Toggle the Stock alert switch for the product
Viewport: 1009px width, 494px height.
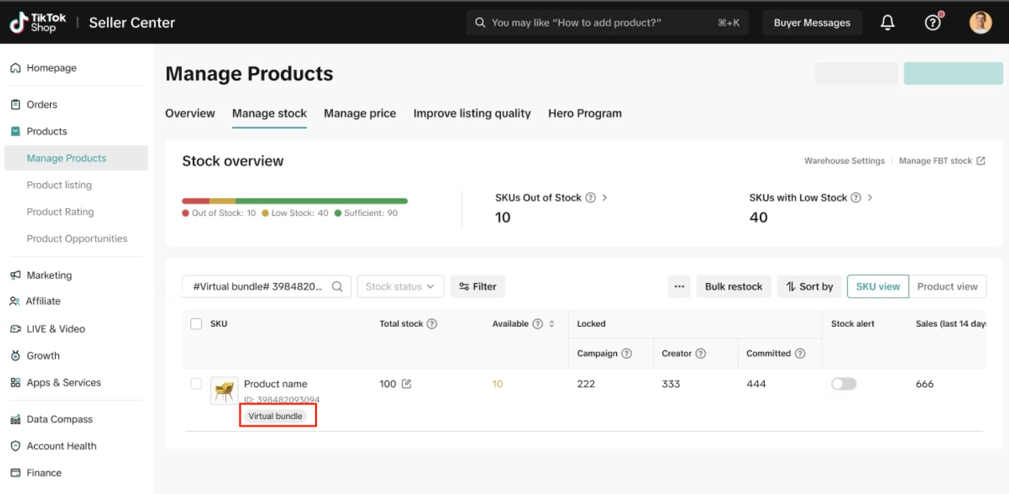(843, 384)
